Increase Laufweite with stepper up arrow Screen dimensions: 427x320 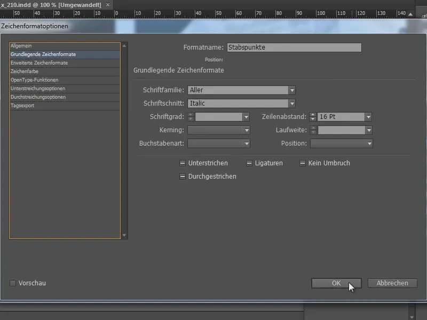(313, 128)
